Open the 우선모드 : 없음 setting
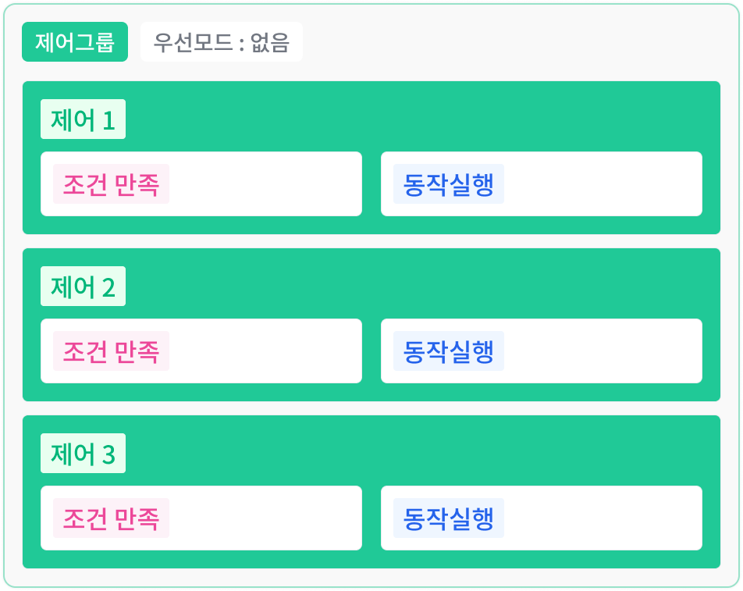This screenshot has height=591, width=743. click(x=222, y=41)
